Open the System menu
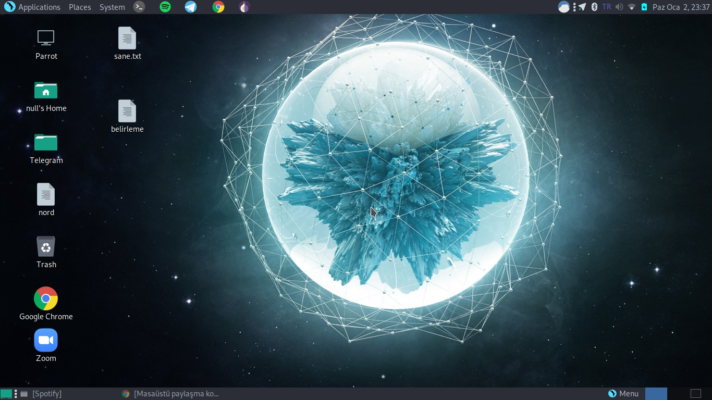 tap(112, 7)
